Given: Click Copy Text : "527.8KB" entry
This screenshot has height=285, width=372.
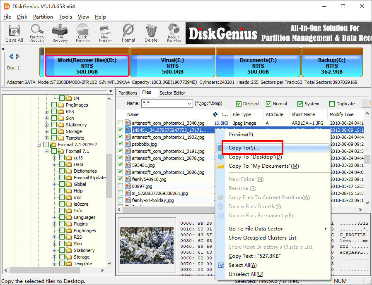Looking at the screenshot, I should pyautogui.click(x=273, y=256).
